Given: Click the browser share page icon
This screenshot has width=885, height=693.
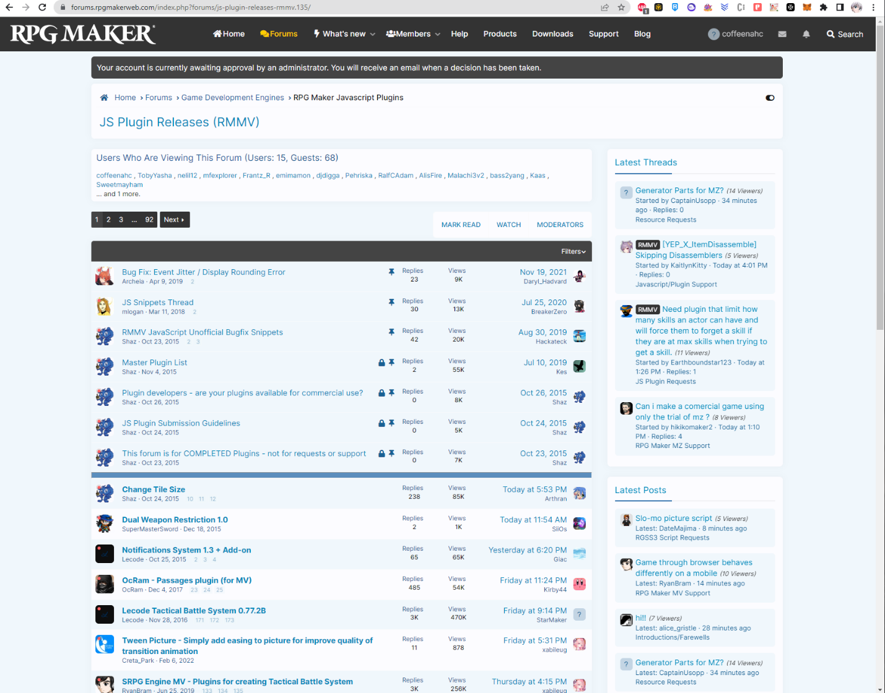Looking at the screenshot, I should (x=604, y=7).
